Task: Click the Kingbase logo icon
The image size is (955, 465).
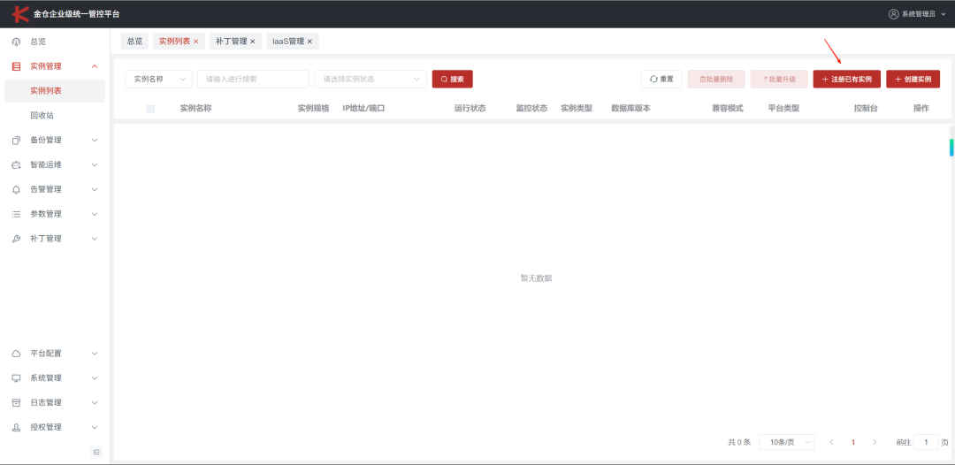Action: (20, 13)
